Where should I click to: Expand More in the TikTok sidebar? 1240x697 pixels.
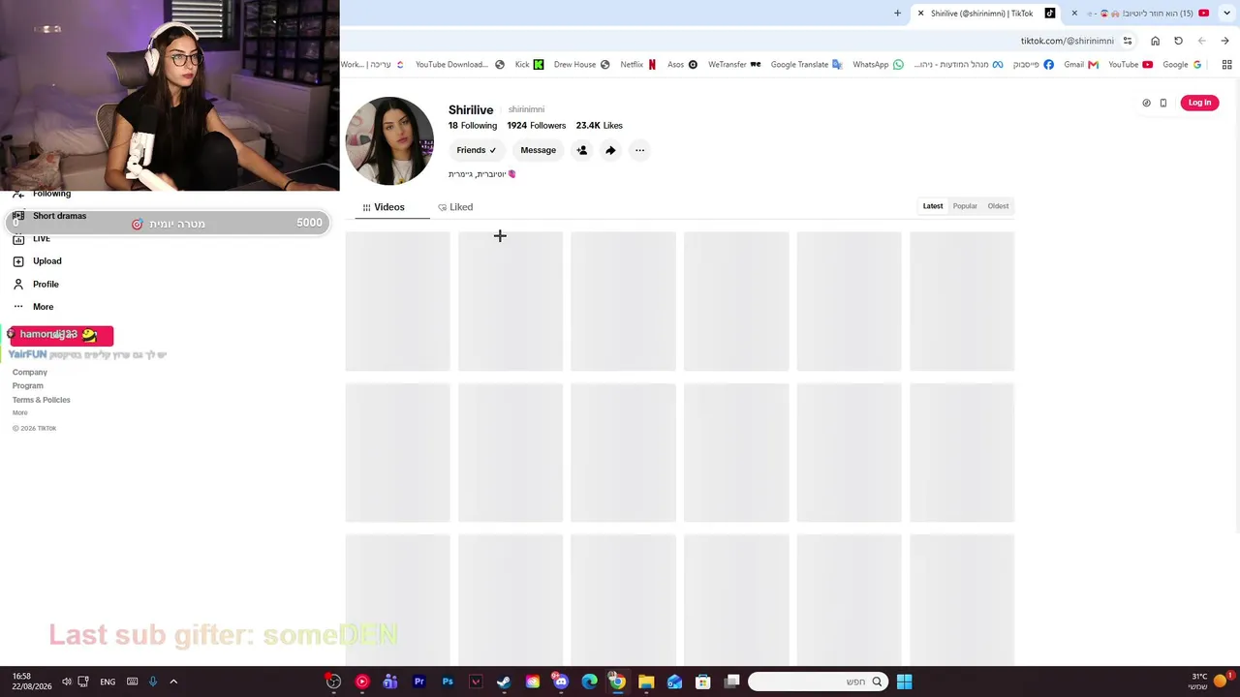click(x=34, y=307)
